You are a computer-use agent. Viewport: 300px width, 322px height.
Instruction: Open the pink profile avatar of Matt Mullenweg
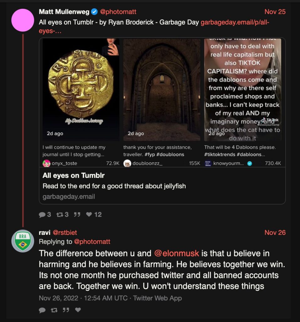[x=23, y=20]
